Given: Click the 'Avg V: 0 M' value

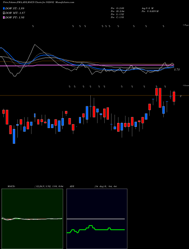Looking at the screenshot, I should (x=147, y=8).
